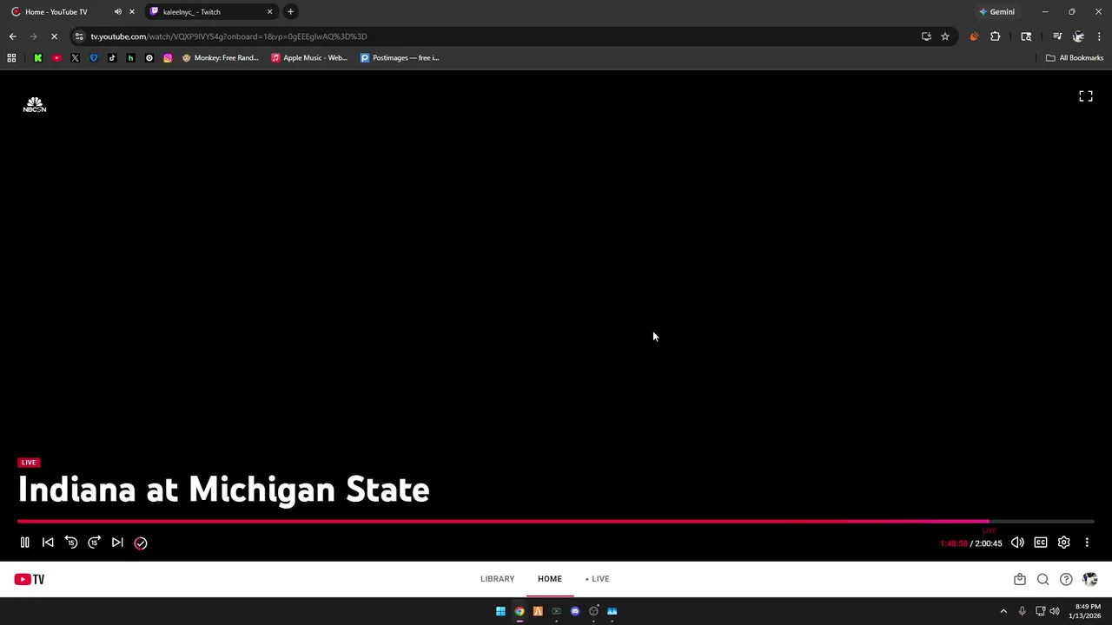Open the Chrome profile avatar
The image size is (1112, 625).
[1078, 36]
